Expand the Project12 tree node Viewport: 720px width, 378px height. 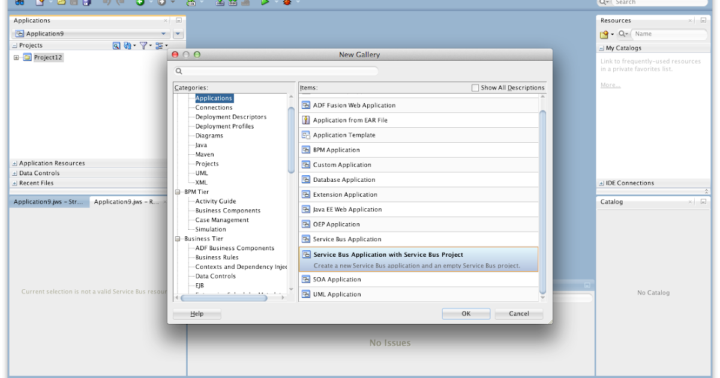point(17,57)
